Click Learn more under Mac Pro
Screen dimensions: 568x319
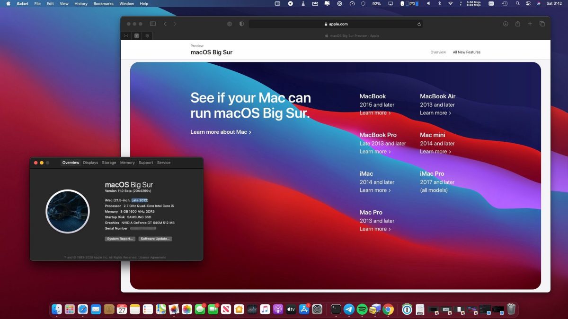point(375,229)
